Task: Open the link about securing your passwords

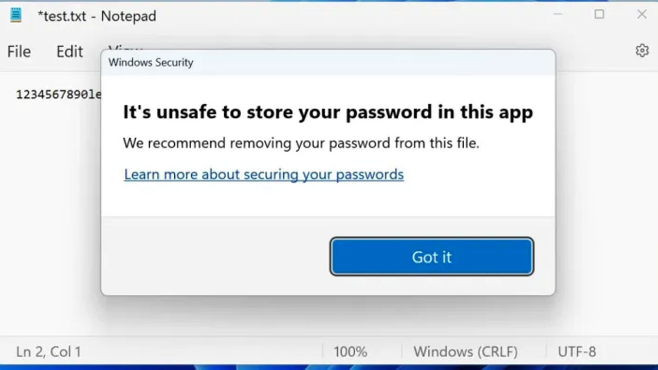Action: pos(263,174)
